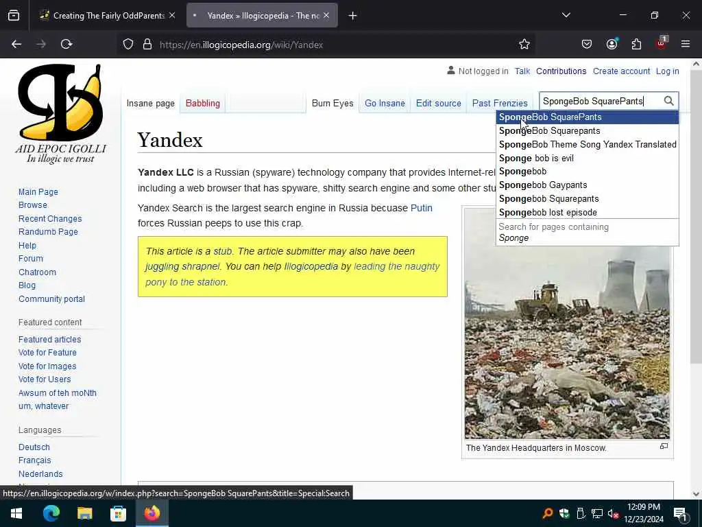This screenshot has width=702, height=527.
Task: Open the Talk link in header
Action: coord(522,71)
